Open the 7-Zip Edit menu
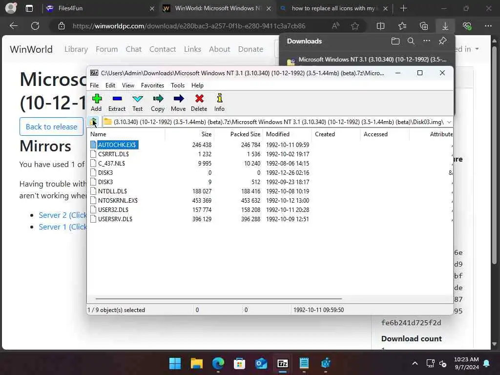Viewport: 500px width, 375px height. pos(110,85)
